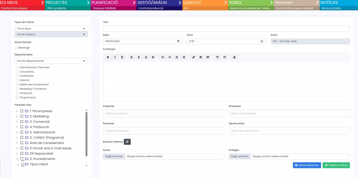Toggle bold formatting in the content editor
Viewport: 358px width, 178px height.
[x=108, y=57]
